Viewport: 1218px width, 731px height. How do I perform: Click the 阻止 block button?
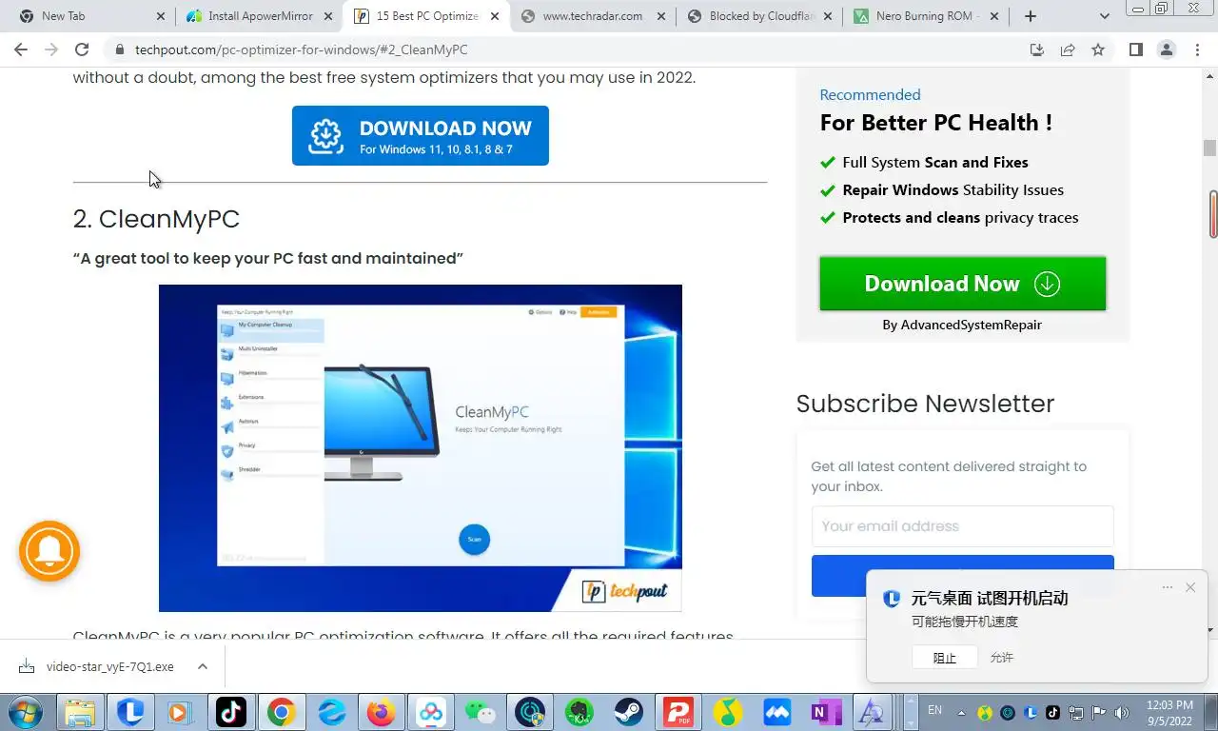(x=944, y=658)
